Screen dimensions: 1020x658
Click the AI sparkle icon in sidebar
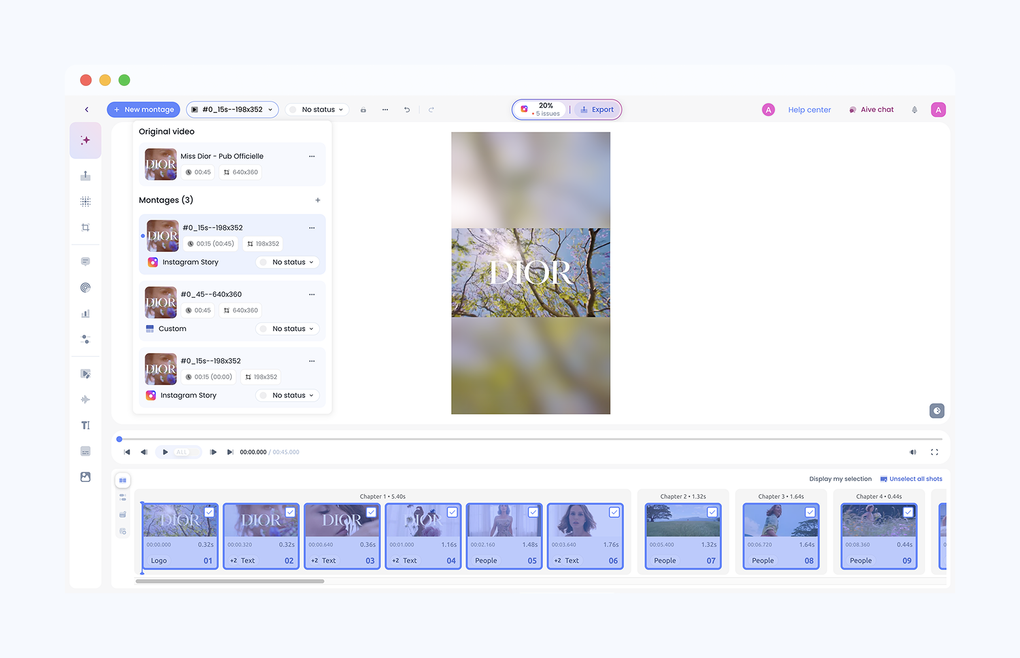point(85,140)
